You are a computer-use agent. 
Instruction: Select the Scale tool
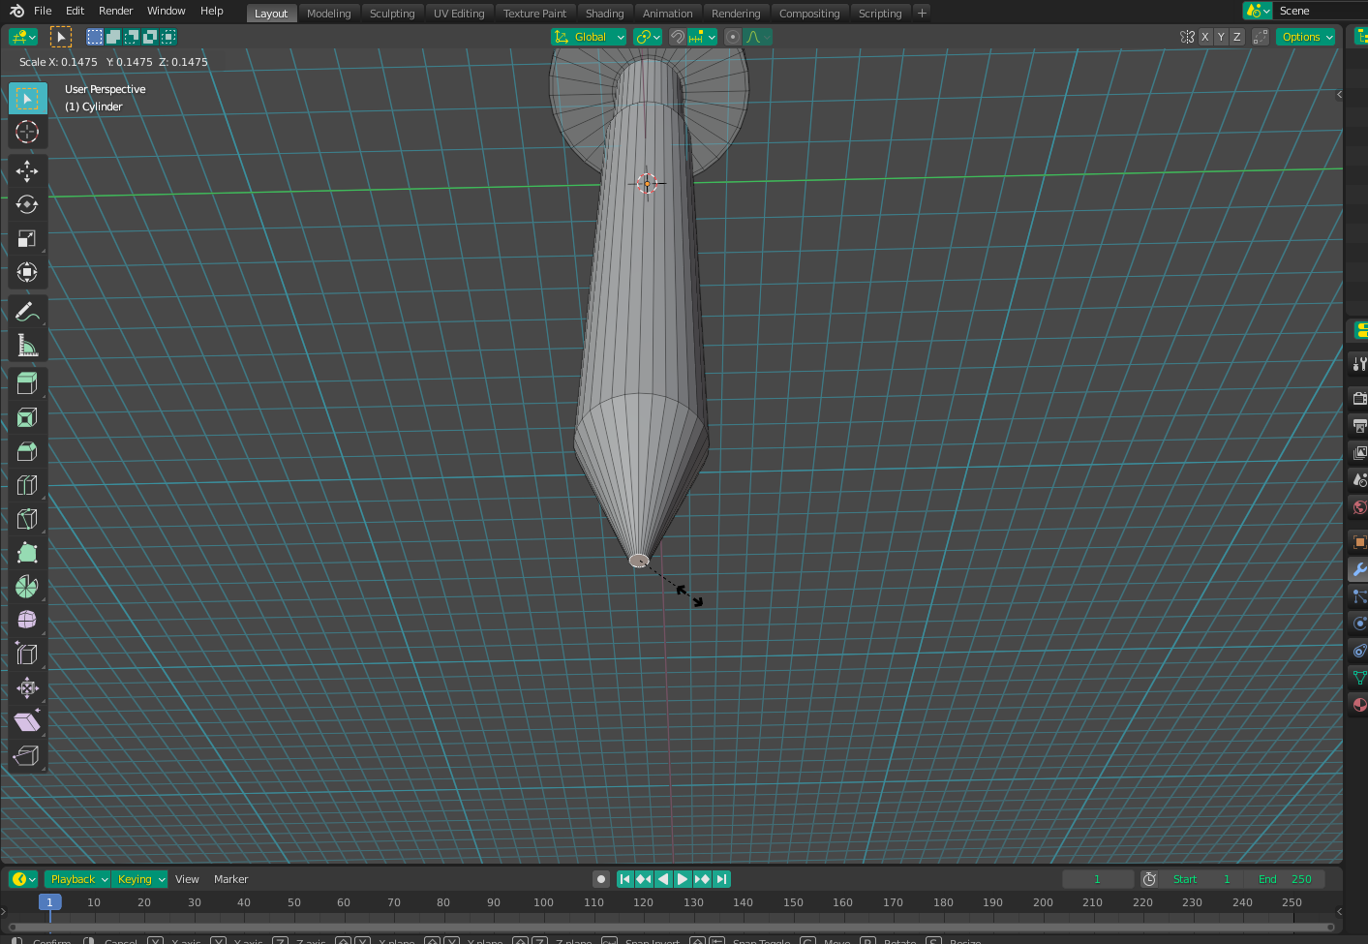[27, 239]
